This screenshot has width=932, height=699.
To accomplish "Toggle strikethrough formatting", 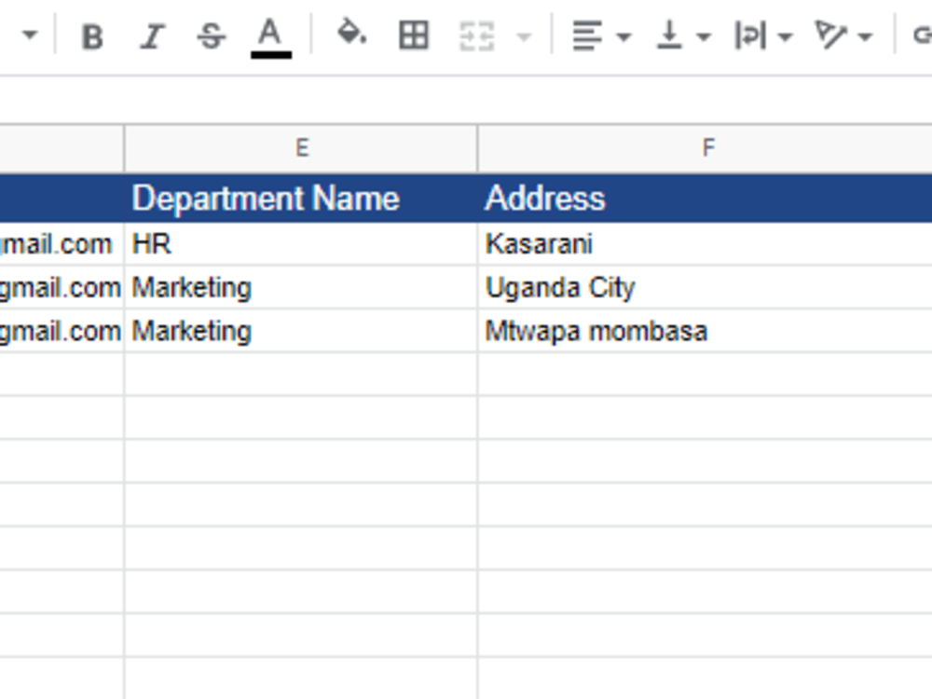I will [212, 35].
